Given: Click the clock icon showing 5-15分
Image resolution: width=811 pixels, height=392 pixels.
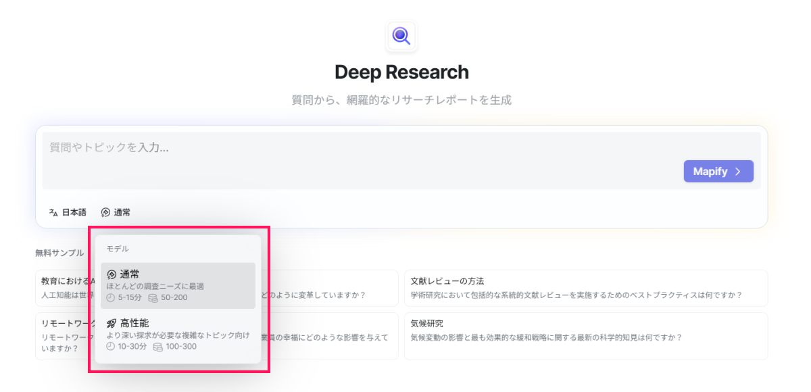Looking at the screenshot, I should click(x=111, y=297).
